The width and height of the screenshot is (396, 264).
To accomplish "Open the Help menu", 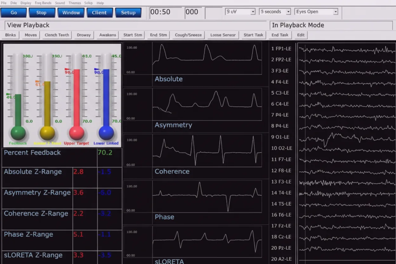I will click(100, 3).
